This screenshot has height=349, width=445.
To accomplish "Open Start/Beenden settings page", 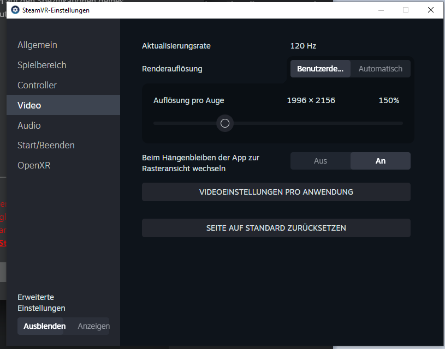I will click(63, 145).
